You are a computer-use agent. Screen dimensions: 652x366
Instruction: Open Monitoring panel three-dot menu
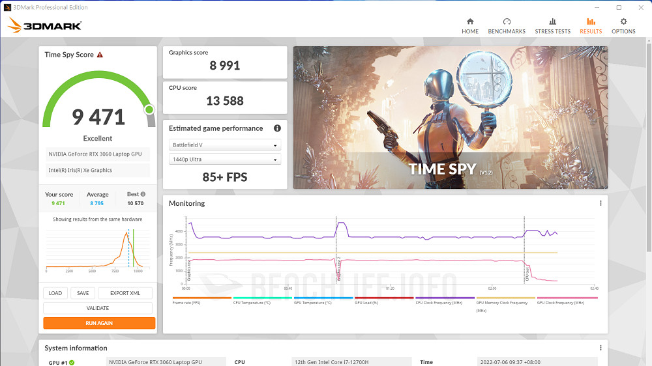point(600,203)
